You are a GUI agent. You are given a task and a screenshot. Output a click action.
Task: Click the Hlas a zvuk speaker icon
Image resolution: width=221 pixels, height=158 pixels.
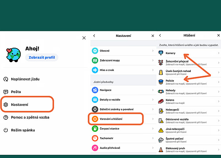pyautogui.click(x=95, y=70)
